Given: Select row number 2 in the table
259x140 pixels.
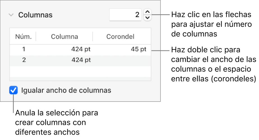Looking at the screenshot, I should [24, 60].
